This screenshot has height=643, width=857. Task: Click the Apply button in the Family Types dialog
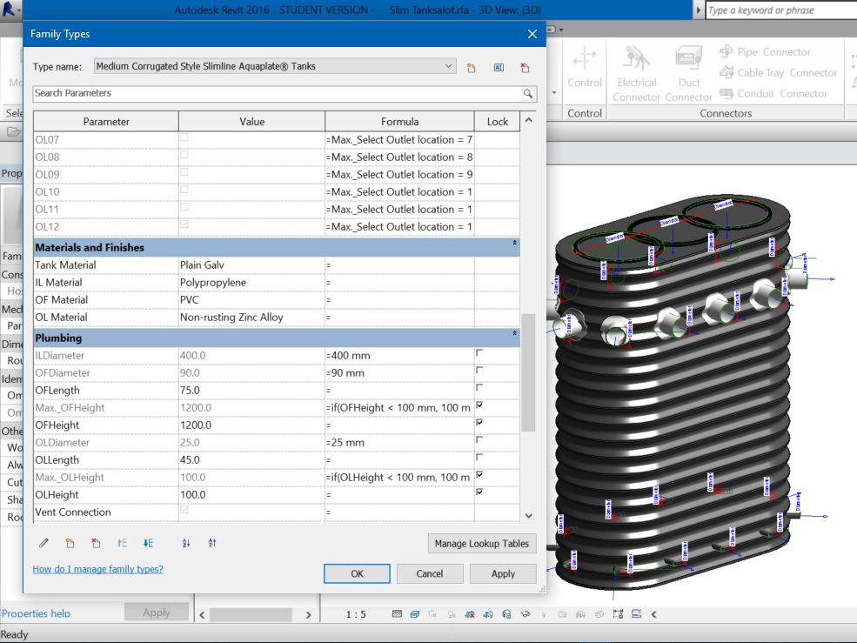503,573
